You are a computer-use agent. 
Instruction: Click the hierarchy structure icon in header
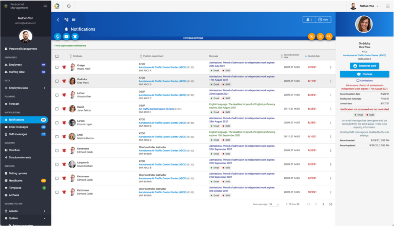pos(66,19)
